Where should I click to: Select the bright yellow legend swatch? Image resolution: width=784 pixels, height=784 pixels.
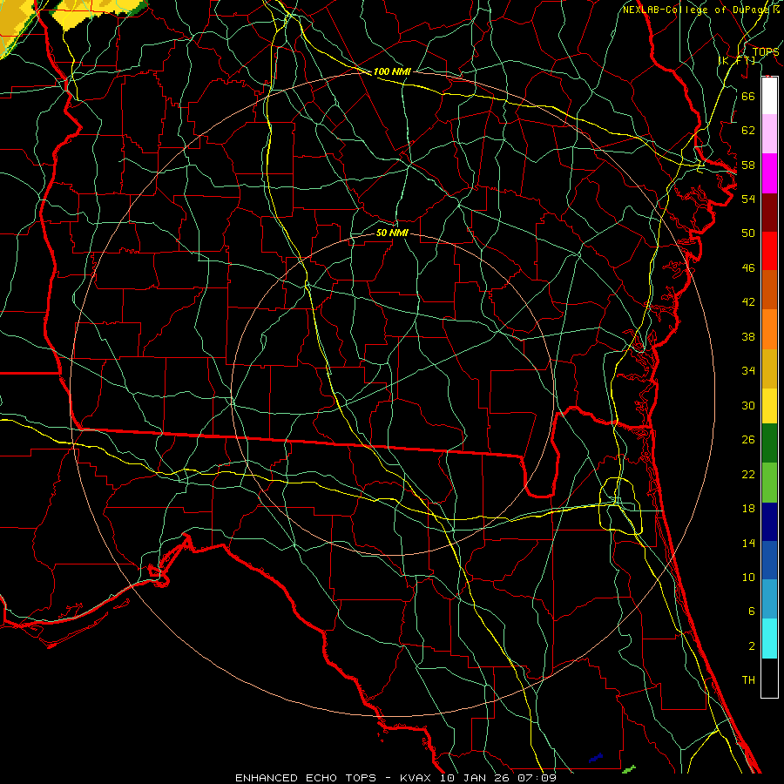769,406
